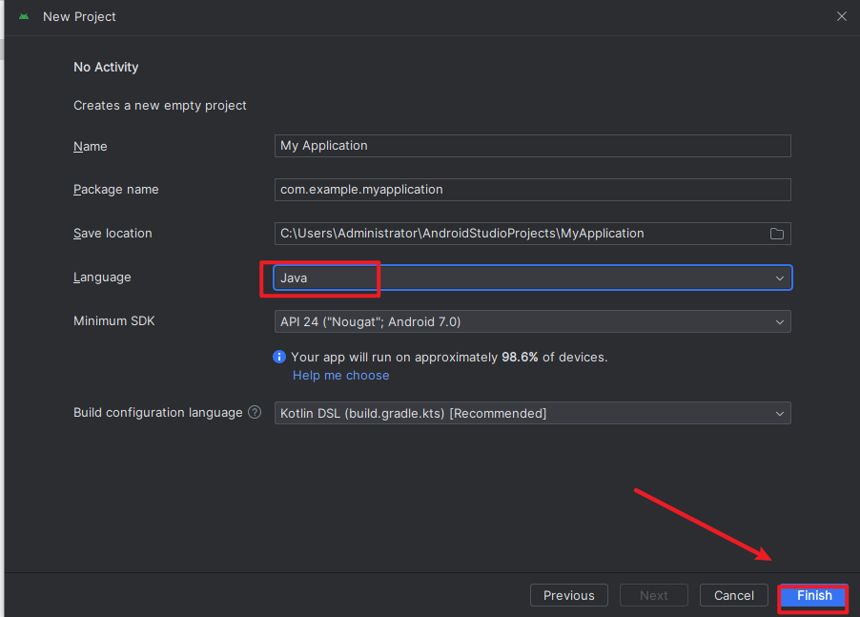Open the Kotlin DSL build configuration dropdown
860x617 pixels.
[532, 413]
